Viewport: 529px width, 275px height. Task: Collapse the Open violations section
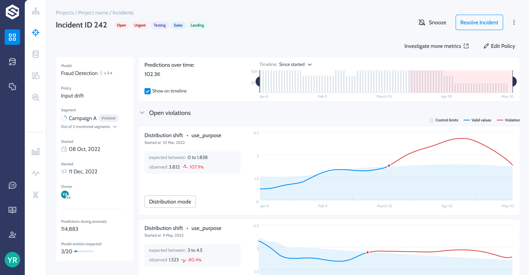click(142, 113)
